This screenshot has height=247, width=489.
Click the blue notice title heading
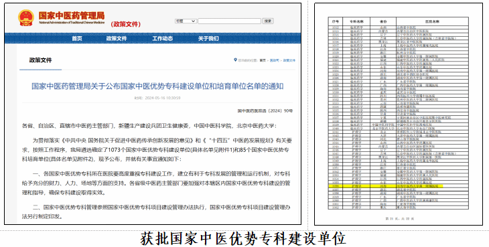click(x=157, y=86)
